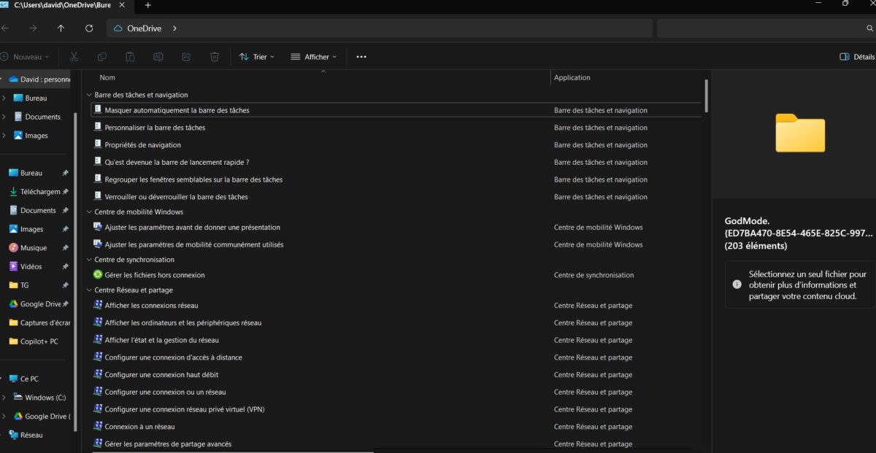Open Copilot+ PC folder in sidebar
Image resolution: width=876 pixels, height=453 pixels.
[x=35, y=341]
